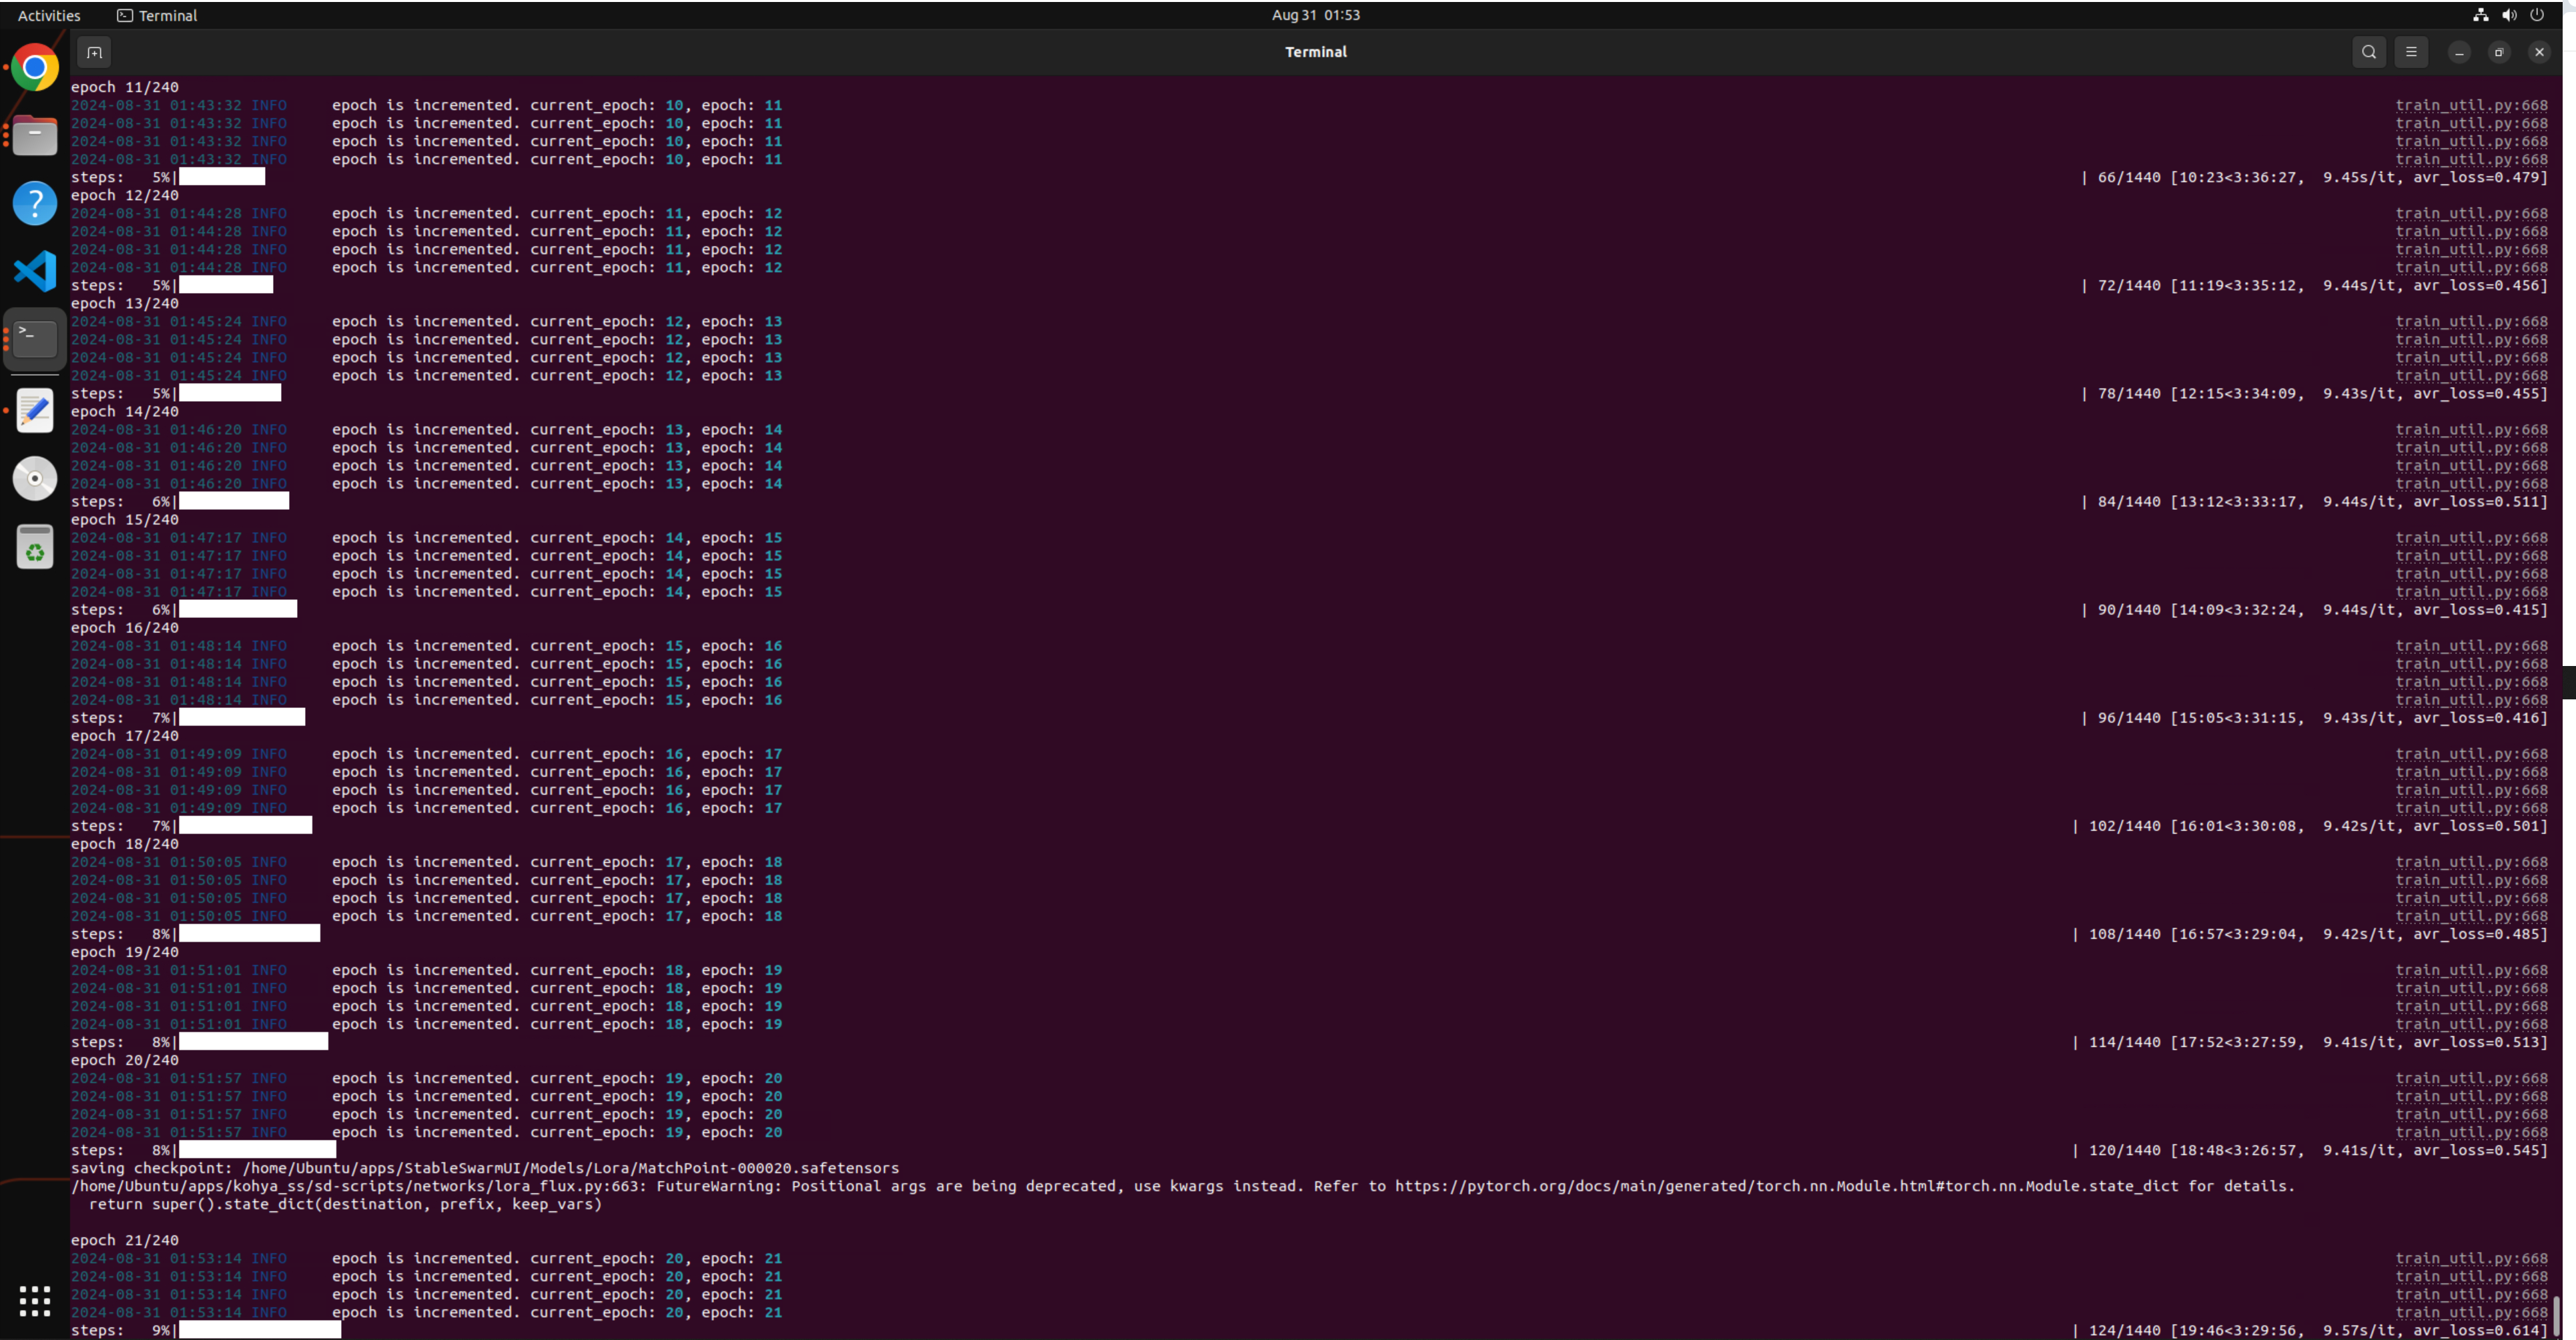This screenshot has width=2576, height=1340.
Task: Open the Text Editor dock icon
Action: [x=35, y=410]
